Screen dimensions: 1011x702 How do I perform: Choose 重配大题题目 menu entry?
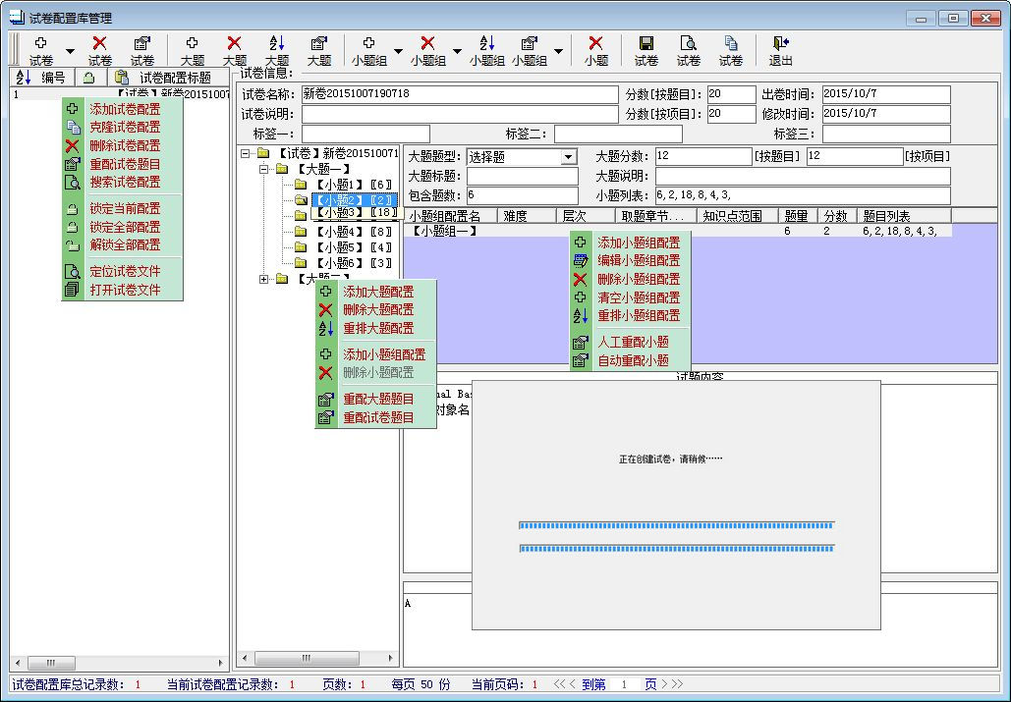coord(378,399)
